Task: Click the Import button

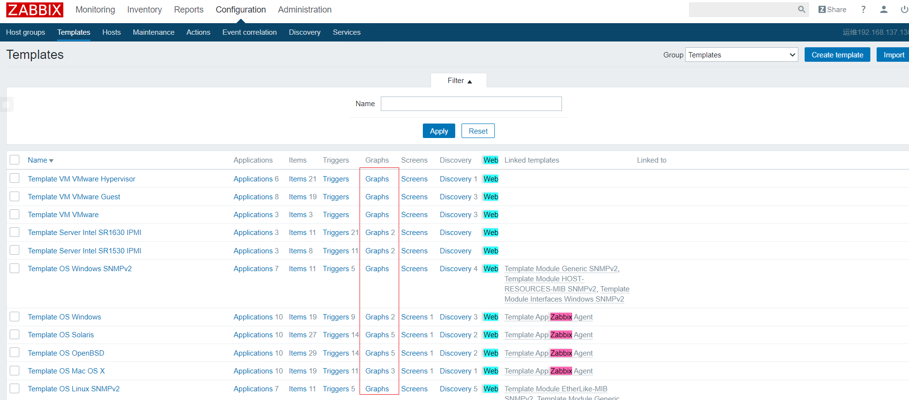Action: [894, 55]
